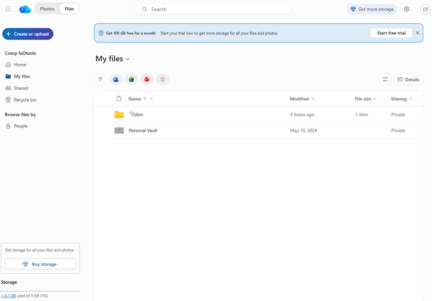Click the Personal Vault safe icon
This screenshot has height=301, width=432.
119,131
